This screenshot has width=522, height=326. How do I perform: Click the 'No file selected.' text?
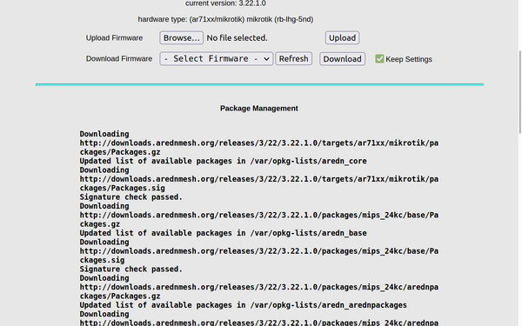237,38
